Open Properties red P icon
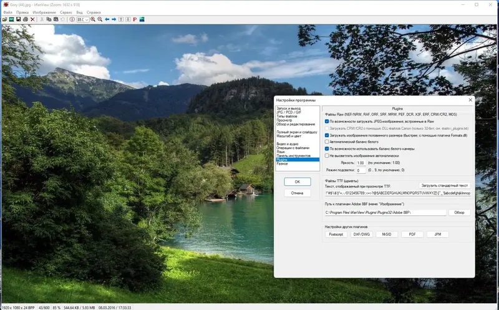Viewport: 499px width, 310px height. point(135,19)
